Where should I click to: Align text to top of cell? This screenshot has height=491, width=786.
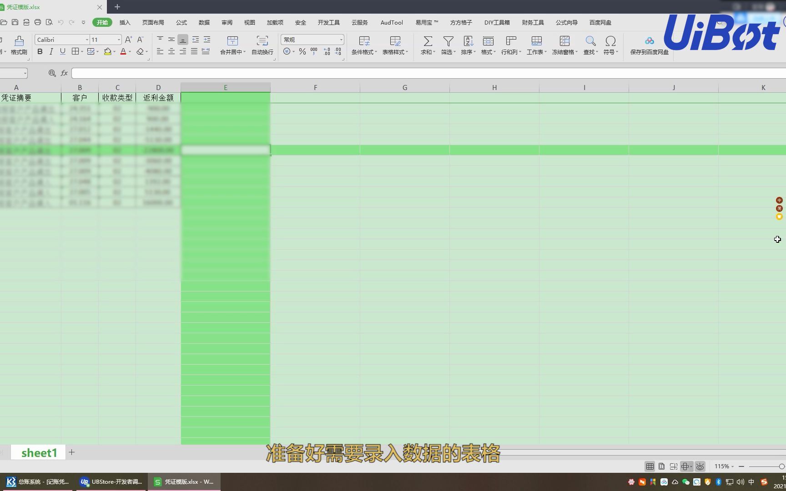pos(160,40)
